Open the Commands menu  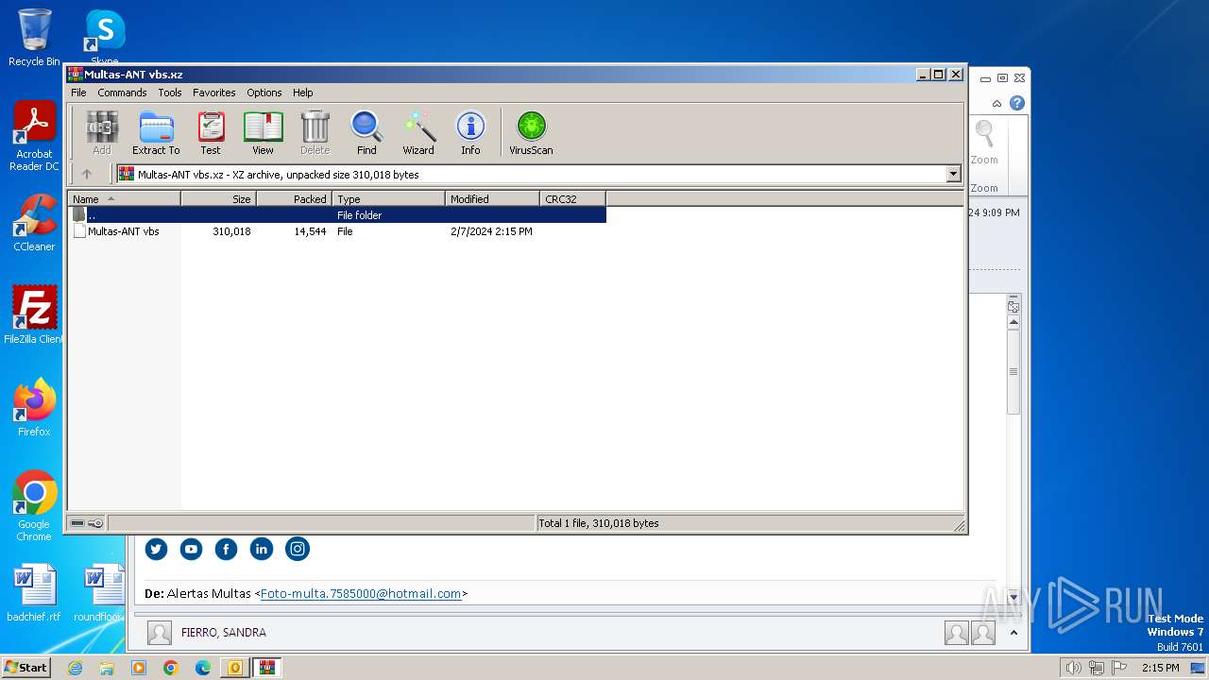coord(122,93)
